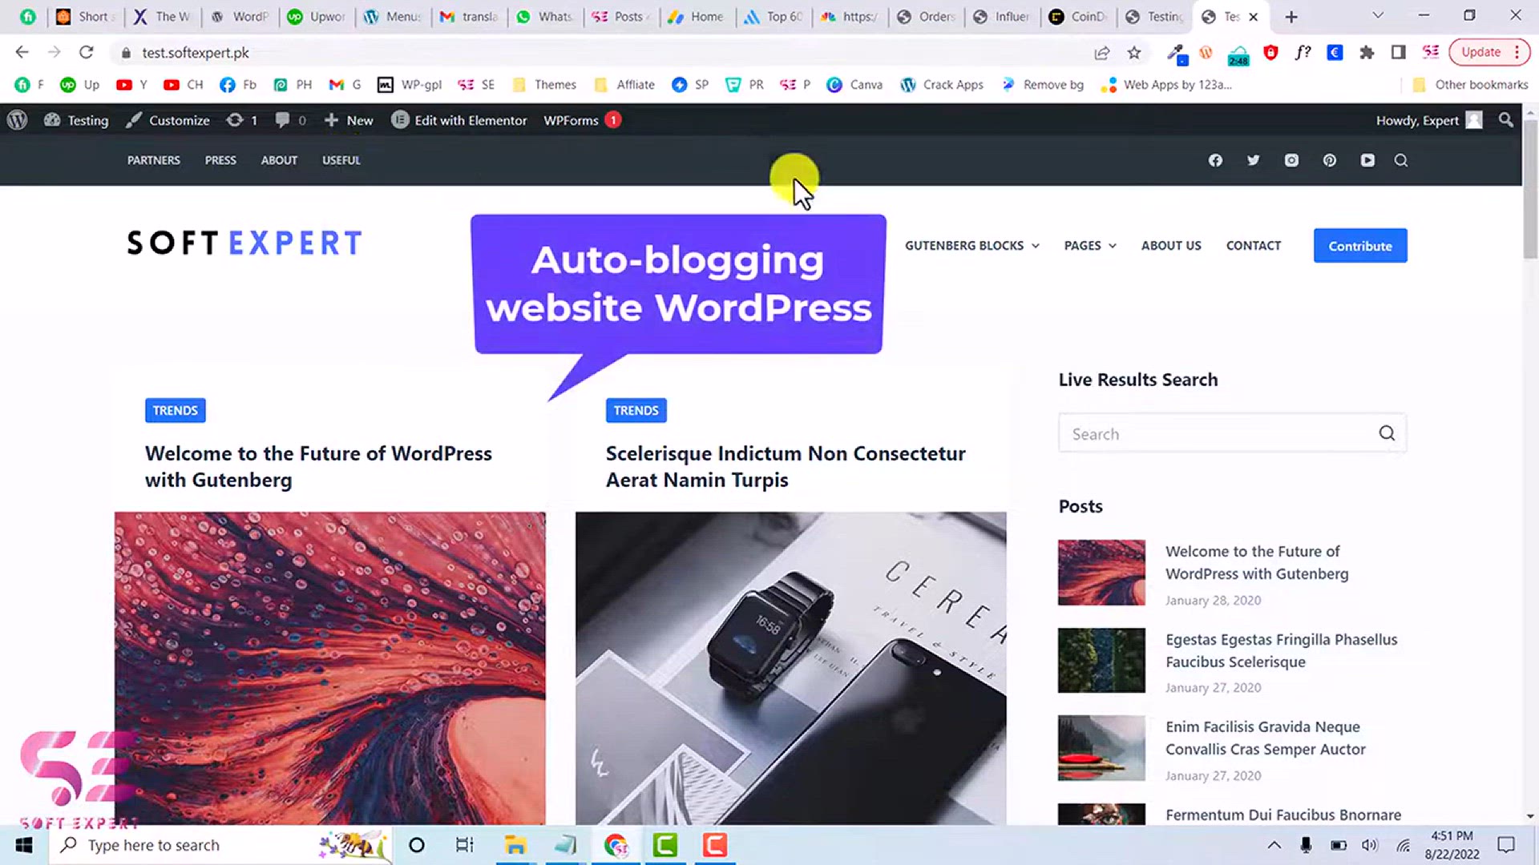Click the Soft Expert site logo
1539x865 pixels.
click(x=244, y=243)
